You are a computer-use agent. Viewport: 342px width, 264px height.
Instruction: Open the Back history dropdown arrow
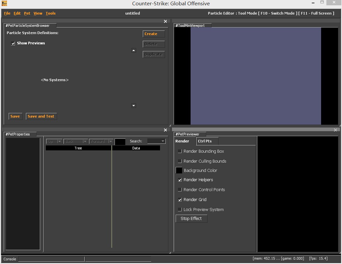(85, 141)
